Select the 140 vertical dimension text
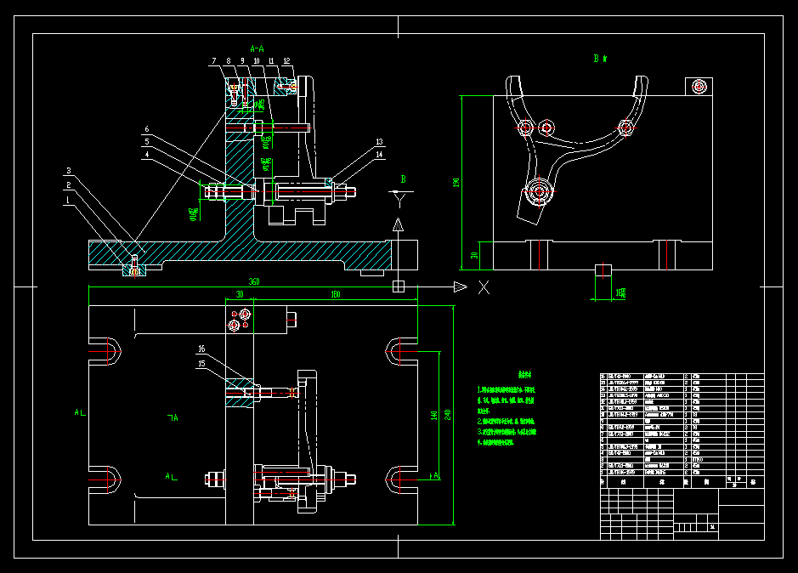 (x=434, y=416)
